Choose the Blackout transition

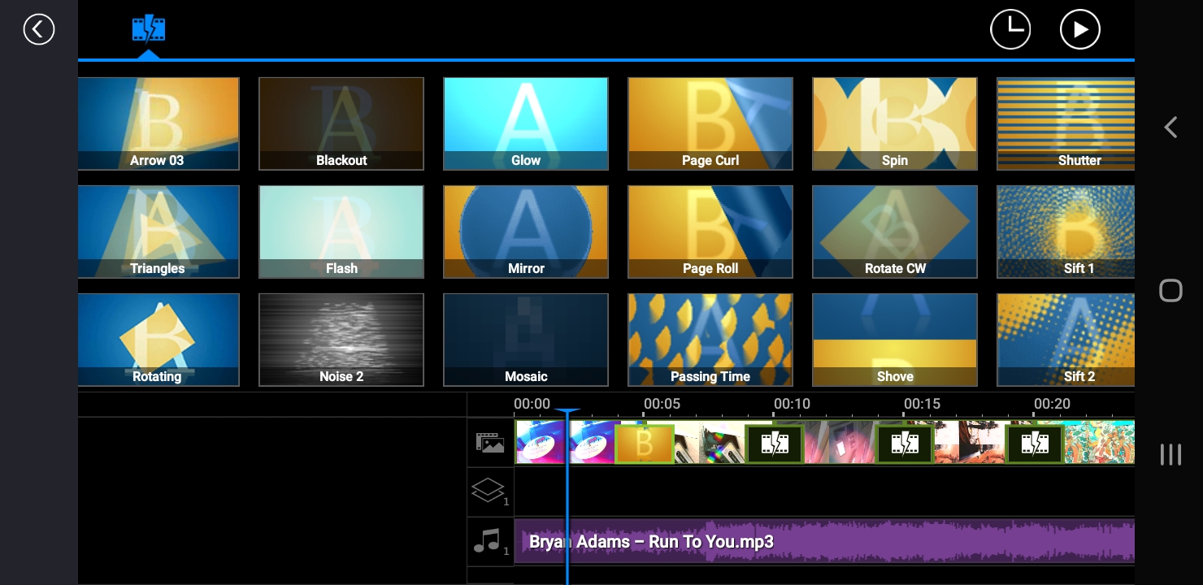click(x=341, y=123)
